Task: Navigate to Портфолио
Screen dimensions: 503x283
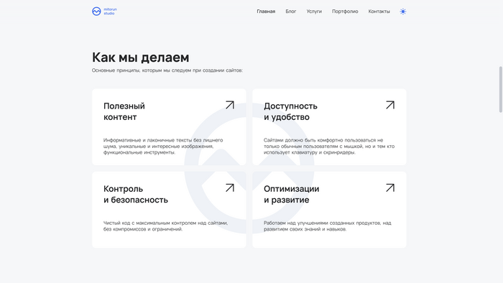Action: click(x=345, y=11)
